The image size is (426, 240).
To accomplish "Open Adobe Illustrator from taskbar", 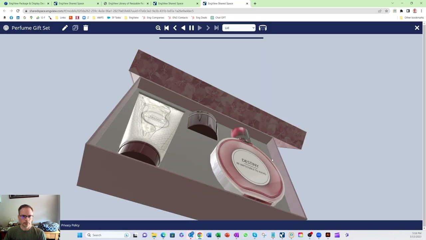I will (x=328, y=235).
